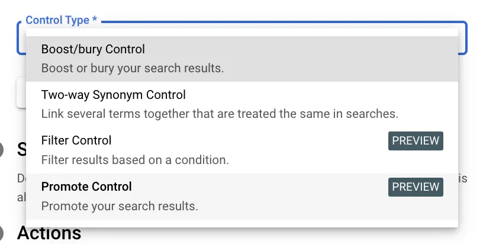The image size is (483, 244).
Task: Click the PREVIEW badge beside Filter Control
Action: tap(416, 141)
